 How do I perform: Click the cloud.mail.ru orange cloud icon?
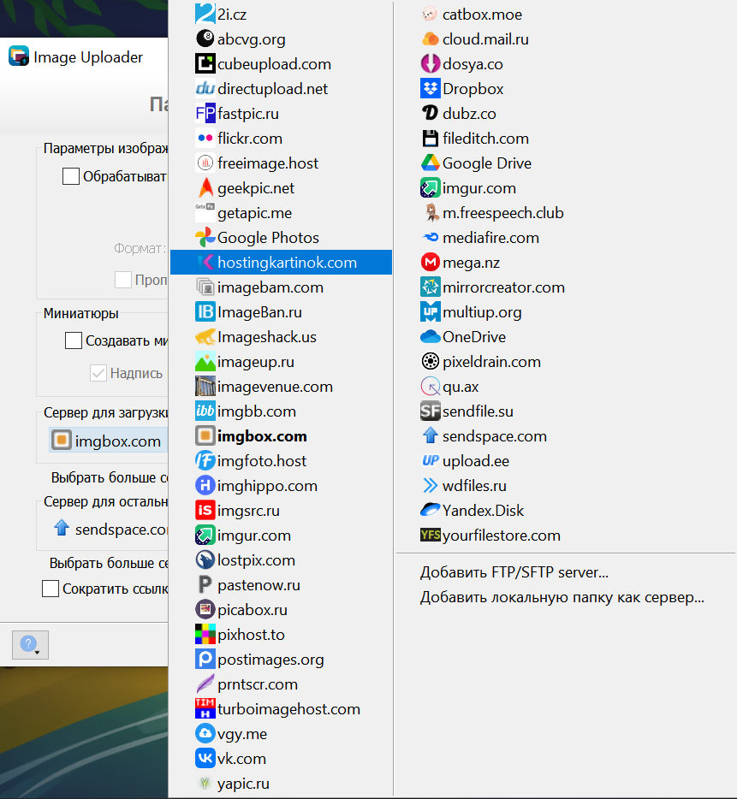coord(430,38)
